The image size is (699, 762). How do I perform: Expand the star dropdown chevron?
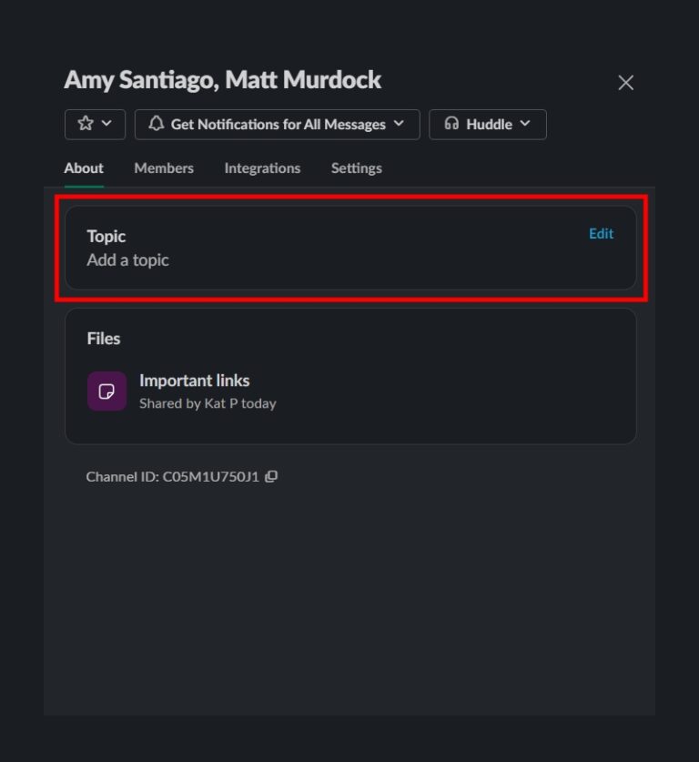tap(104, 124)
